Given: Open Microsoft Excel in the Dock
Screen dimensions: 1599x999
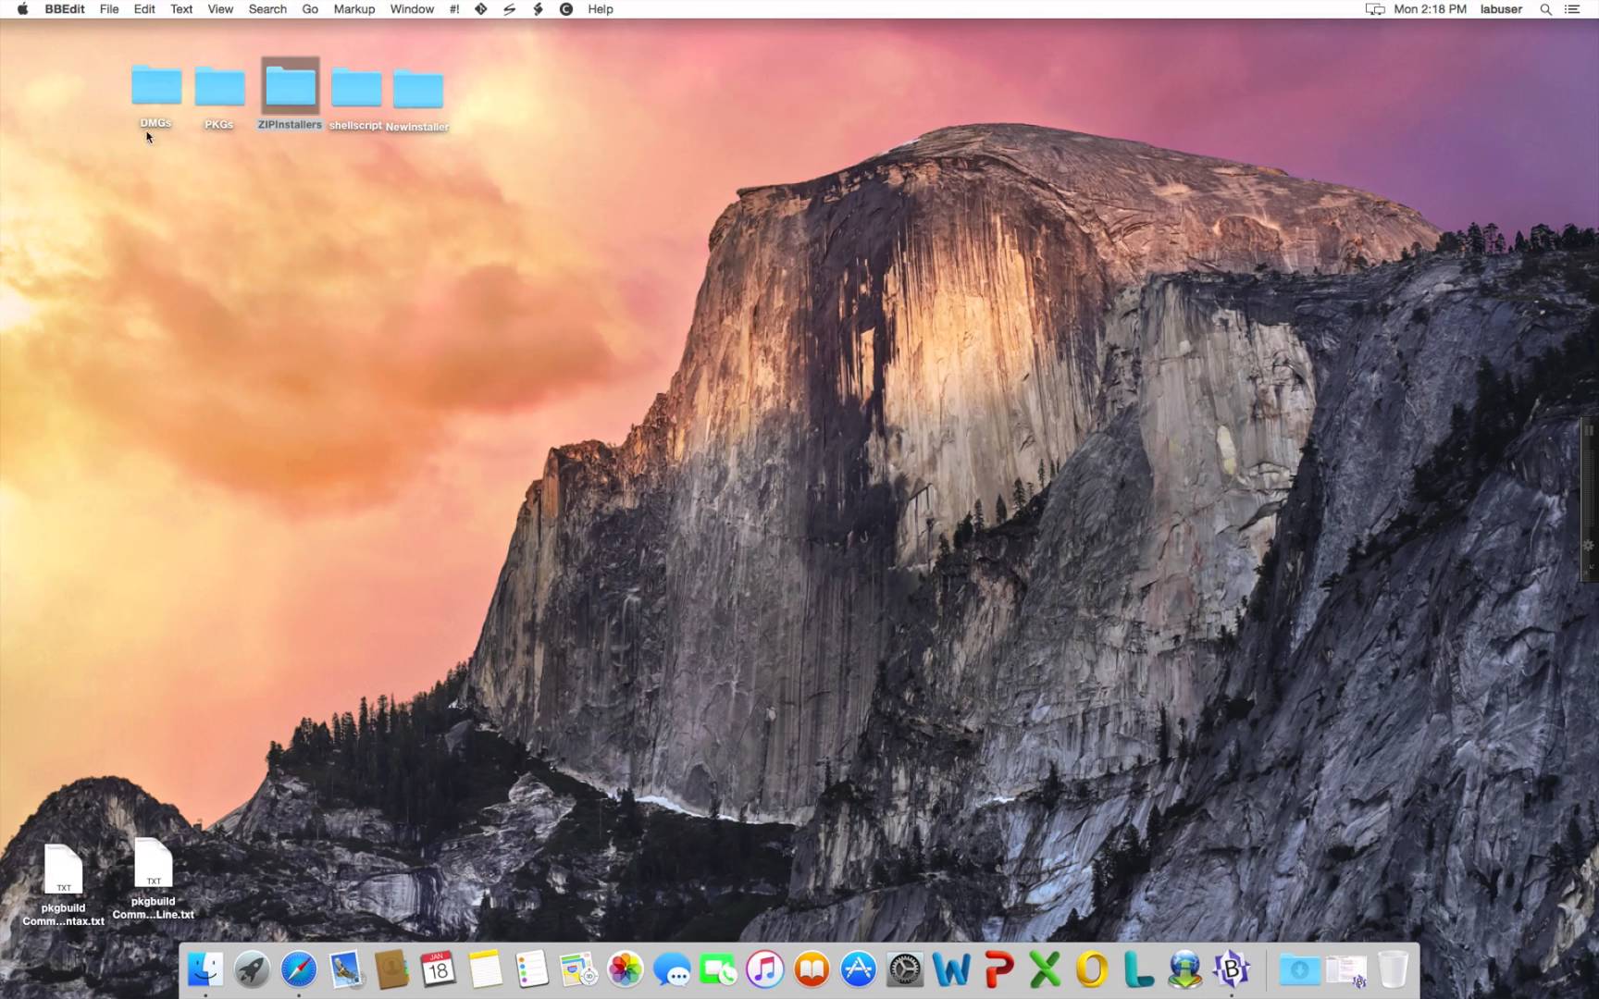Looking at the screenshot, I should [x=1045, y=969].
